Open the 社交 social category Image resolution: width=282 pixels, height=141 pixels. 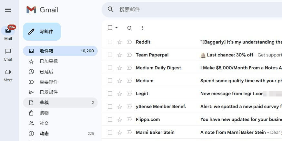(60, 123)
